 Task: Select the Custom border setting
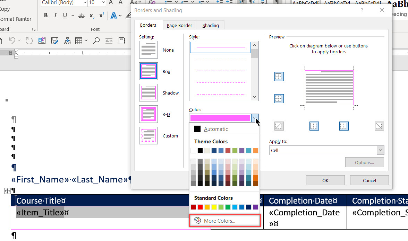[x=148, y=136]
